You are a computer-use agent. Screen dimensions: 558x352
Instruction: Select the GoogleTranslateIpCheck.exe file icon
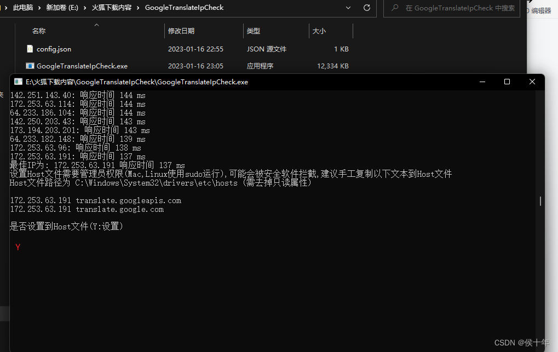tap(30, 66)
